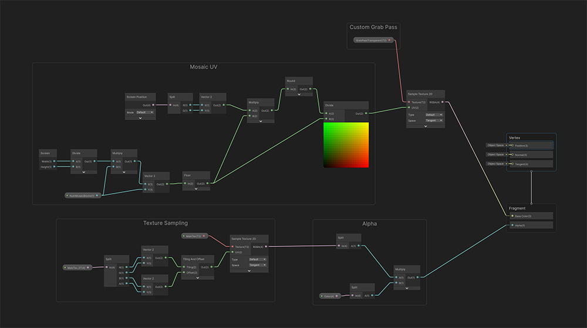
Task: Select the Color(4) property node
Action: click(330, 296)
